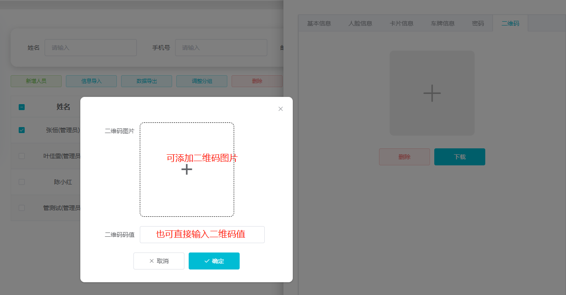Open the 卡片信息 tab

[x=402, y=23]
